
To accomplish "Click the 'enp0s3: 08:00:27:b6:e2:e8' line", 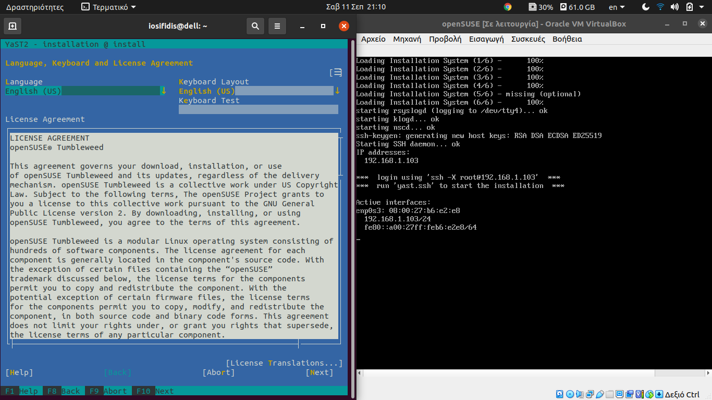I will tap(408, 211).
